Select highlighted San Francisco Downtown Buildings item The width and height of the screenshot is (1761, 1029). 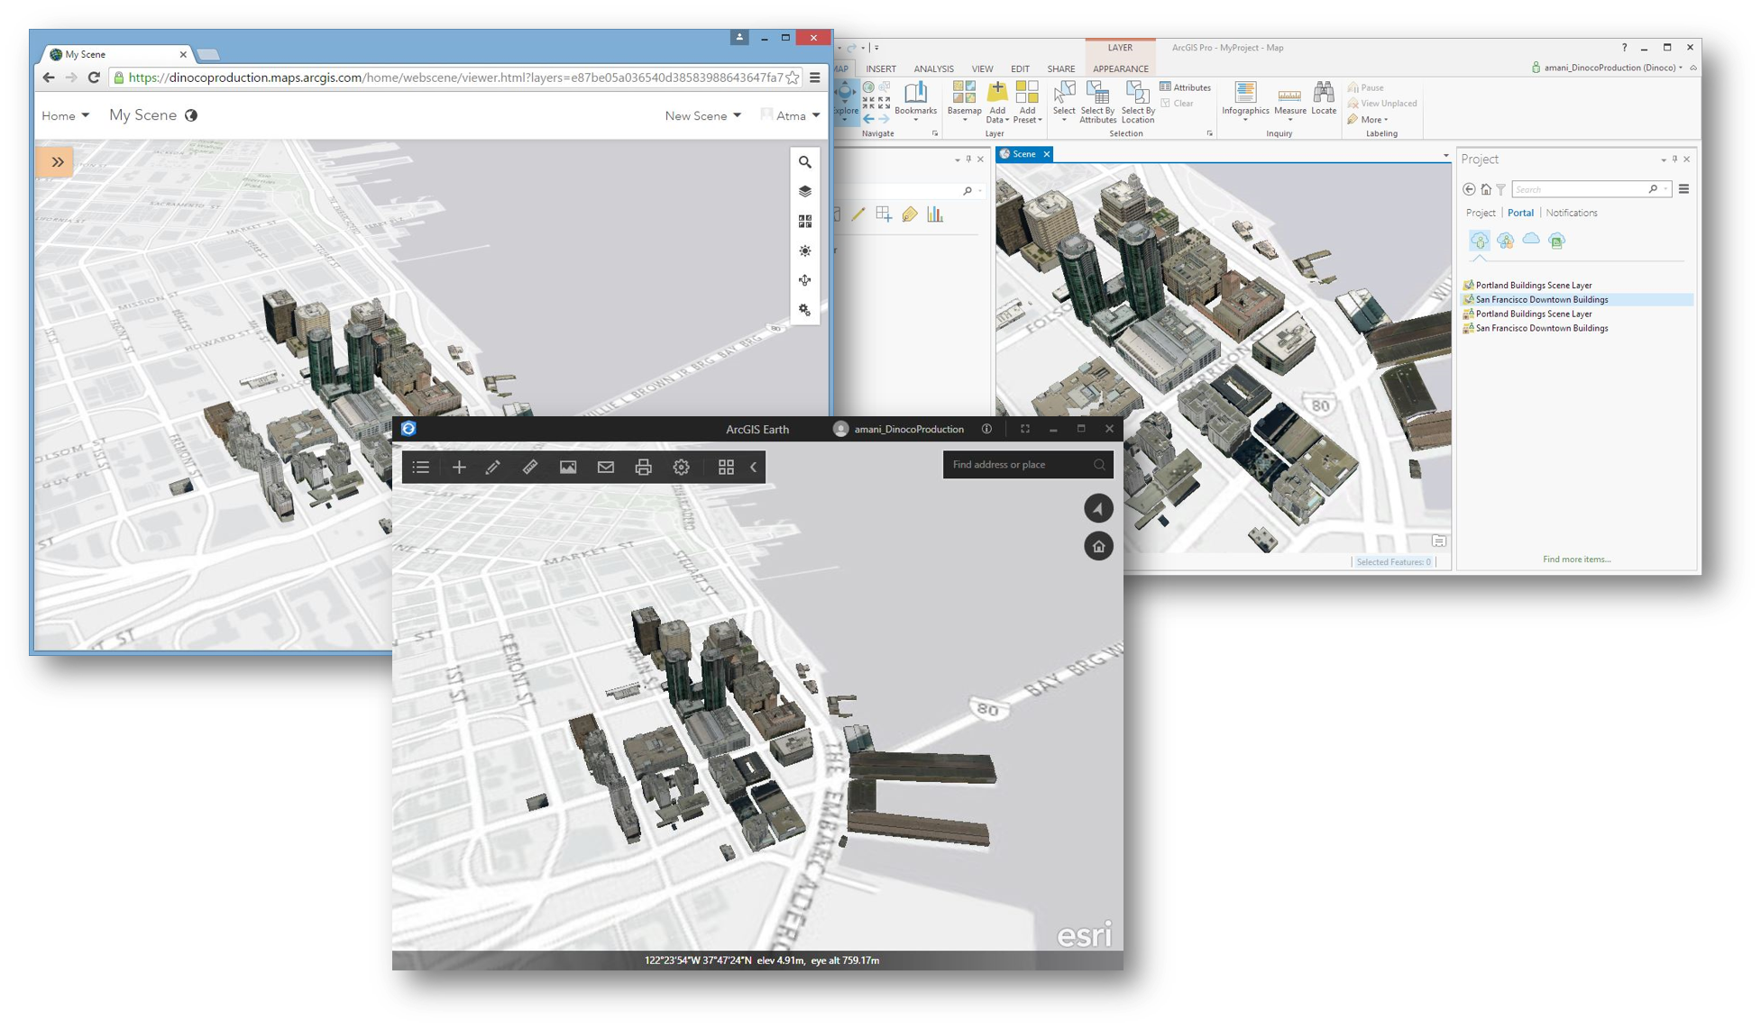[1576, 300]
